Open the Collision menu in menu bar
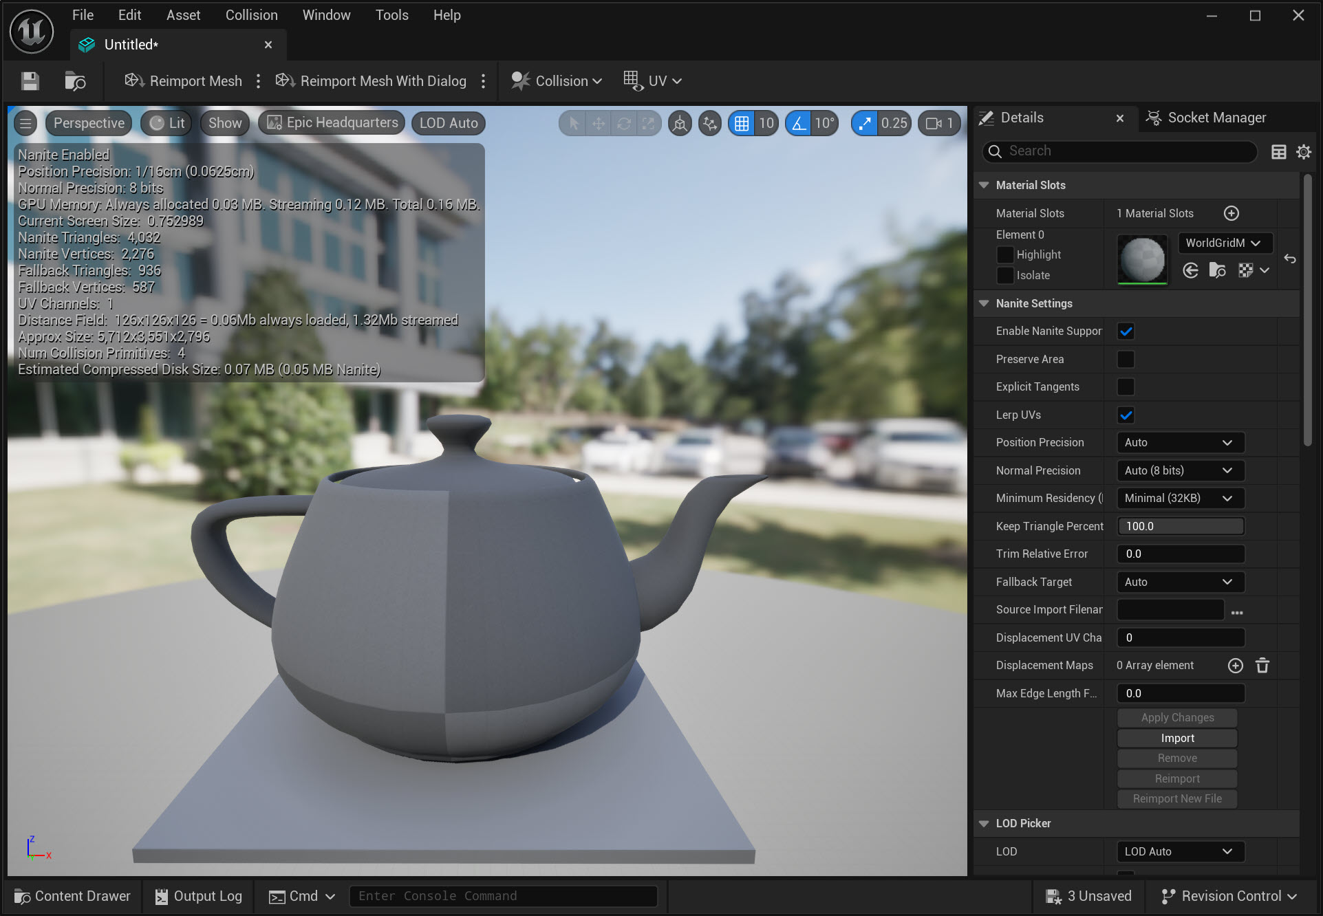Image resolution: width=1323 pixels, height=916 pixels. click(251, 15)
